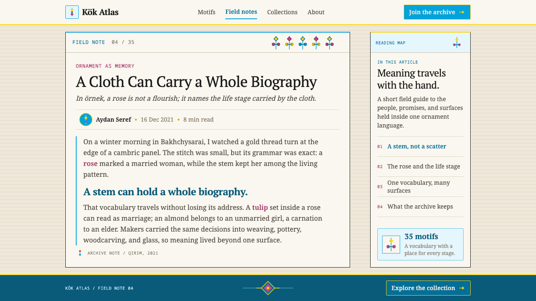Go to the Field notes nav tab
The width and height of the screenshot is (536, 301).
(x=241, y=12)
